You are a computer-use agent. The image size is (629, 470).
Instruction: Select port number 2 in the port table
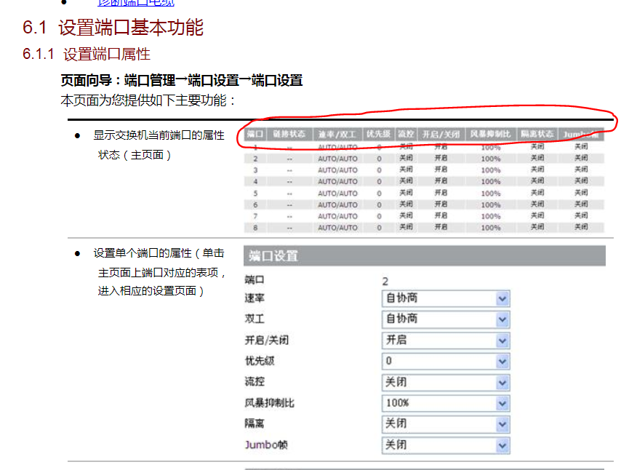[x=255, y=159]
